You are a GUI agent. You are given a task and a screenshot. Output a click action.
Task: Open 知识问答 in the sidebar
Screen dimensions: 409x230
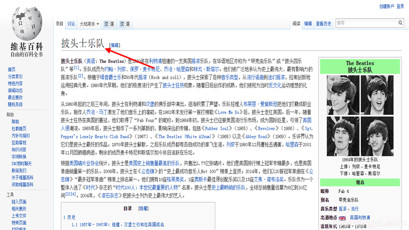click(x=19, y=149)
